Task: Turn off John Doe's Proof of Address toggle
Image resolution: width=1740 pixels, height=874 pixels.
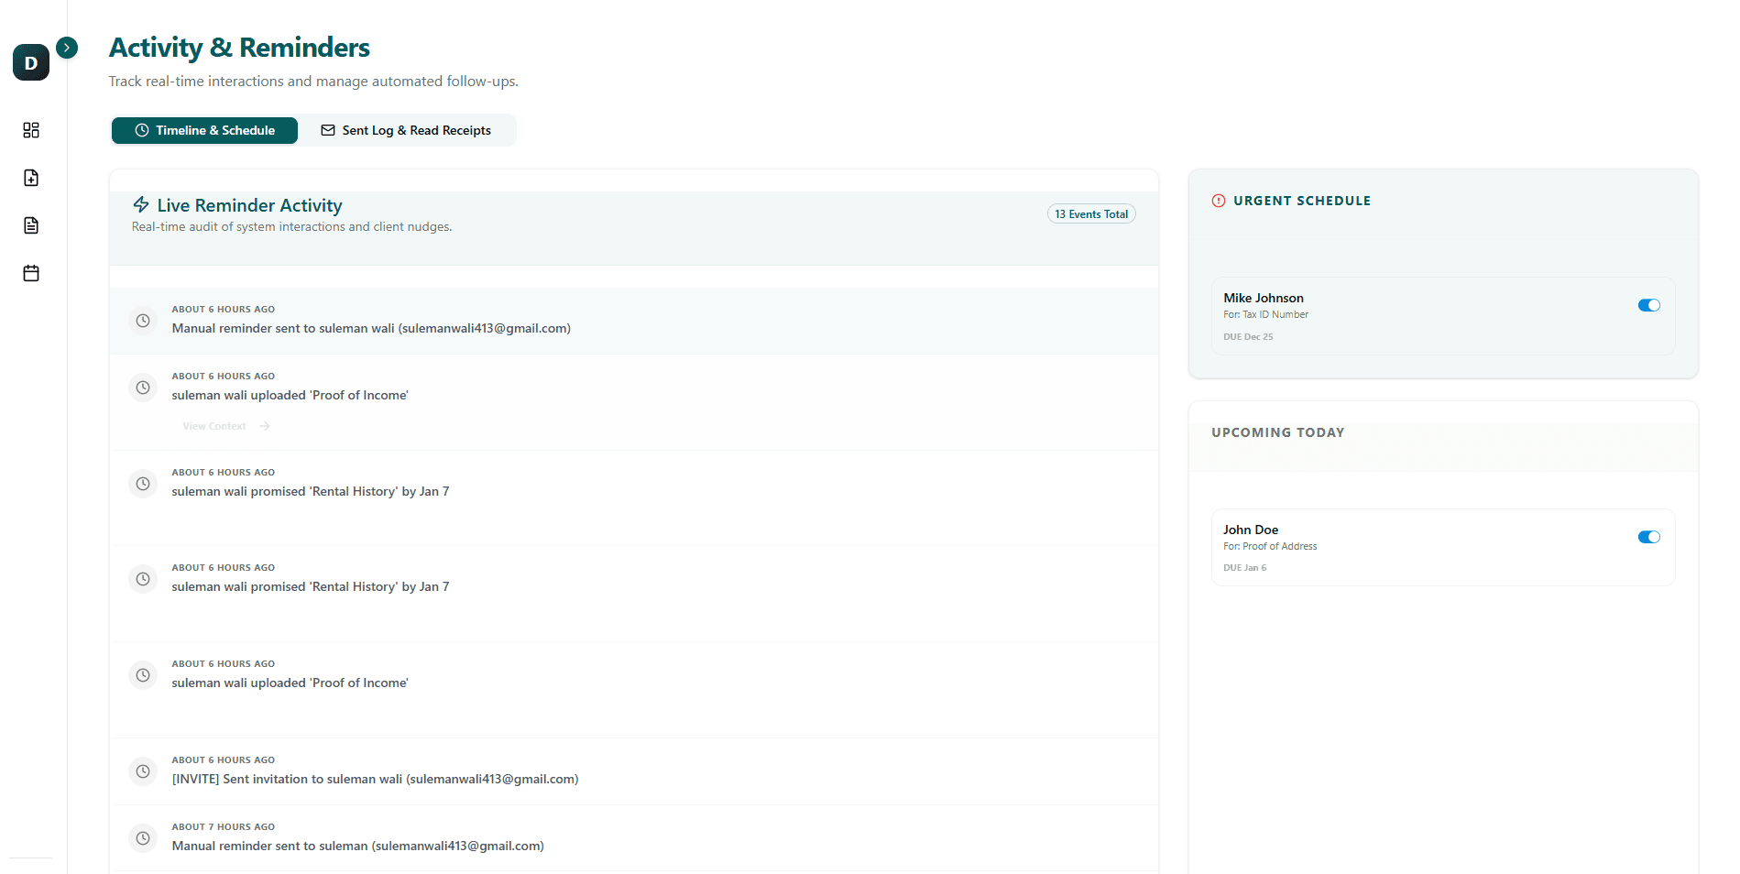Action: [1648, 537]
